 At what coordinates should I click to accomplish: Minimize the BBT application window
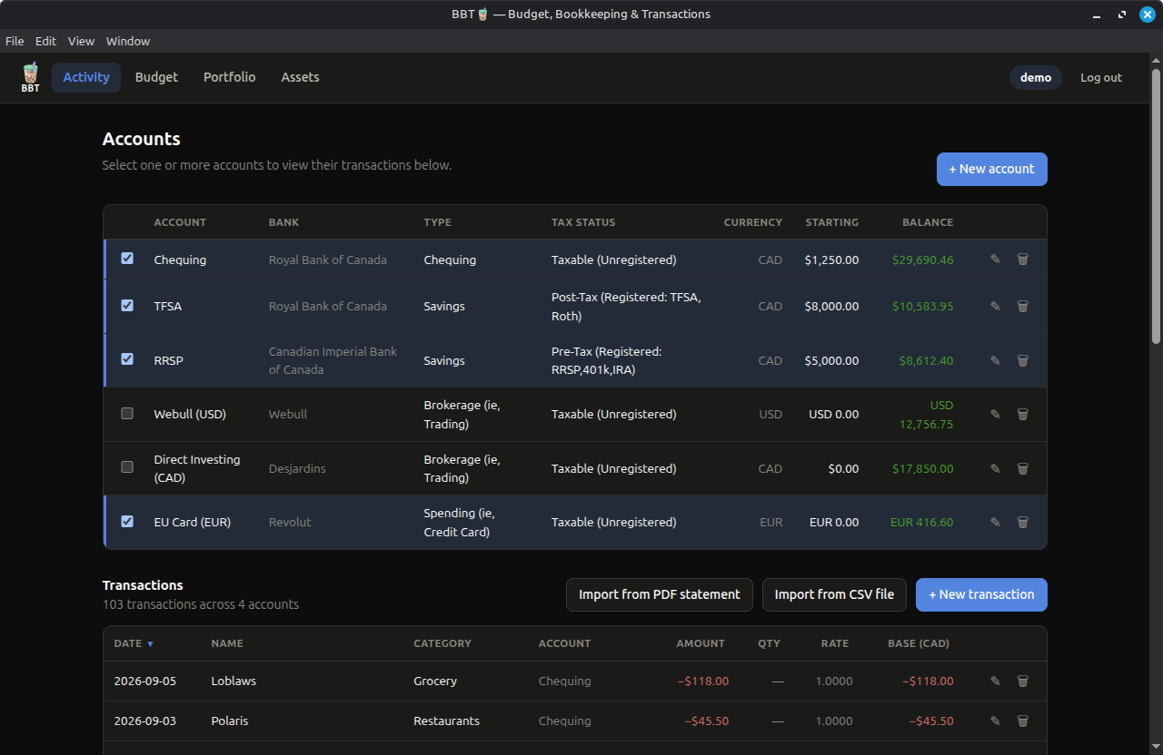tap(1098, 15)
